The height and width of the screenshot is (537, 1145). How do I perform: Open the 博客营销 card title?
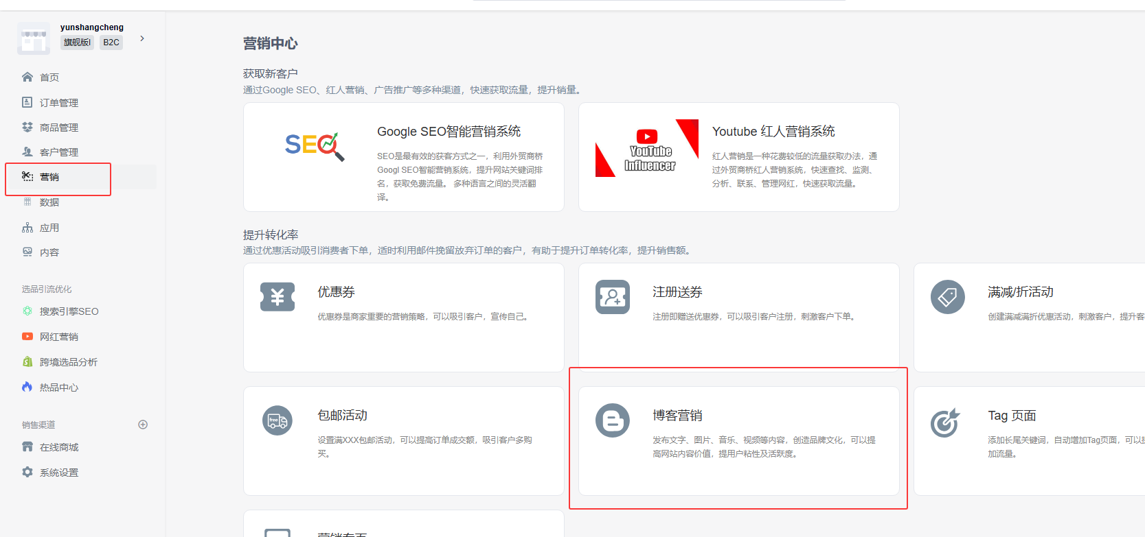pos(677,416)
